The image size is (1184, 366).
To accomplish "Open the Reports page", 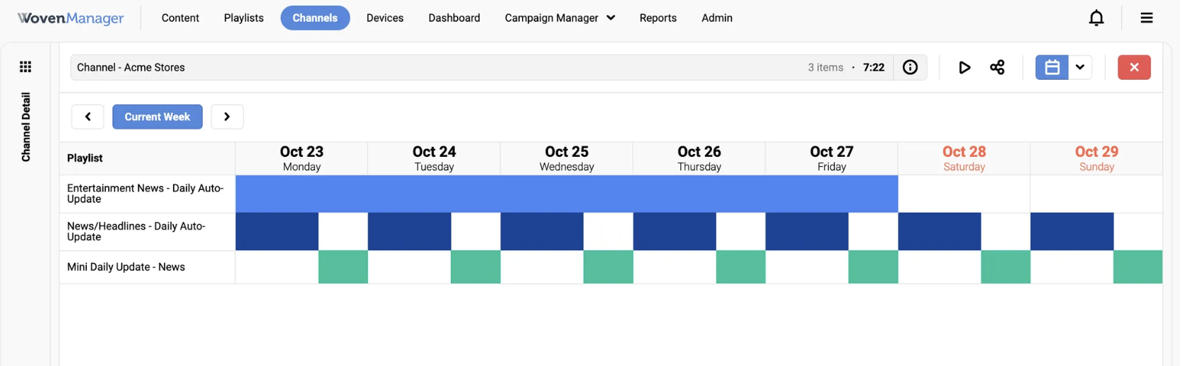I will (658, 18).
